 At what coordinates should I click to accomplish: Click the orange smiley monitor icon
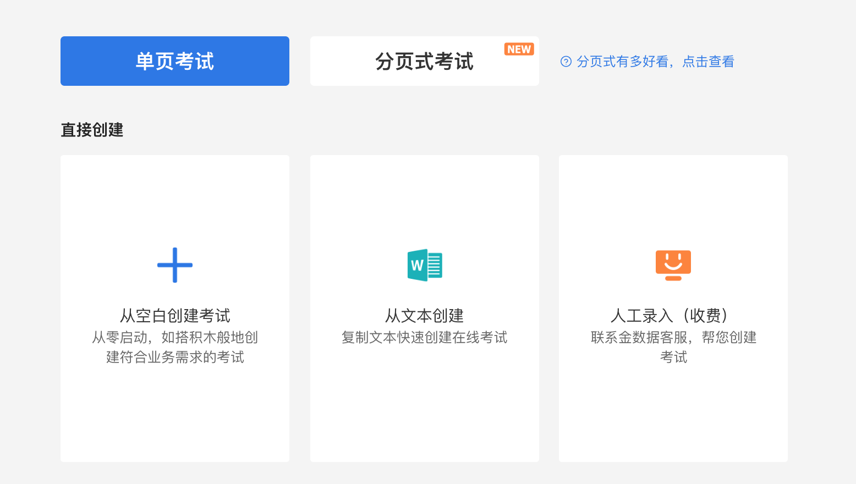pyautogui.click(x=673, y=265)
